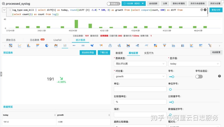
Task: Open the 交互行为 tab
Action: [x=149, y=53]
